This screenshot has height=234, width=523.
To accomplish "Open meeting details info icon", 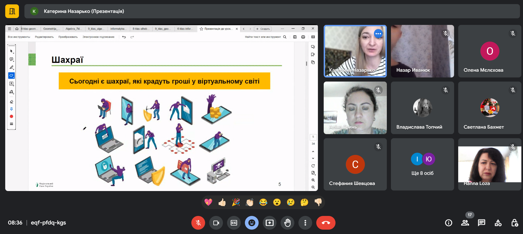I will [x=448, y=223].
